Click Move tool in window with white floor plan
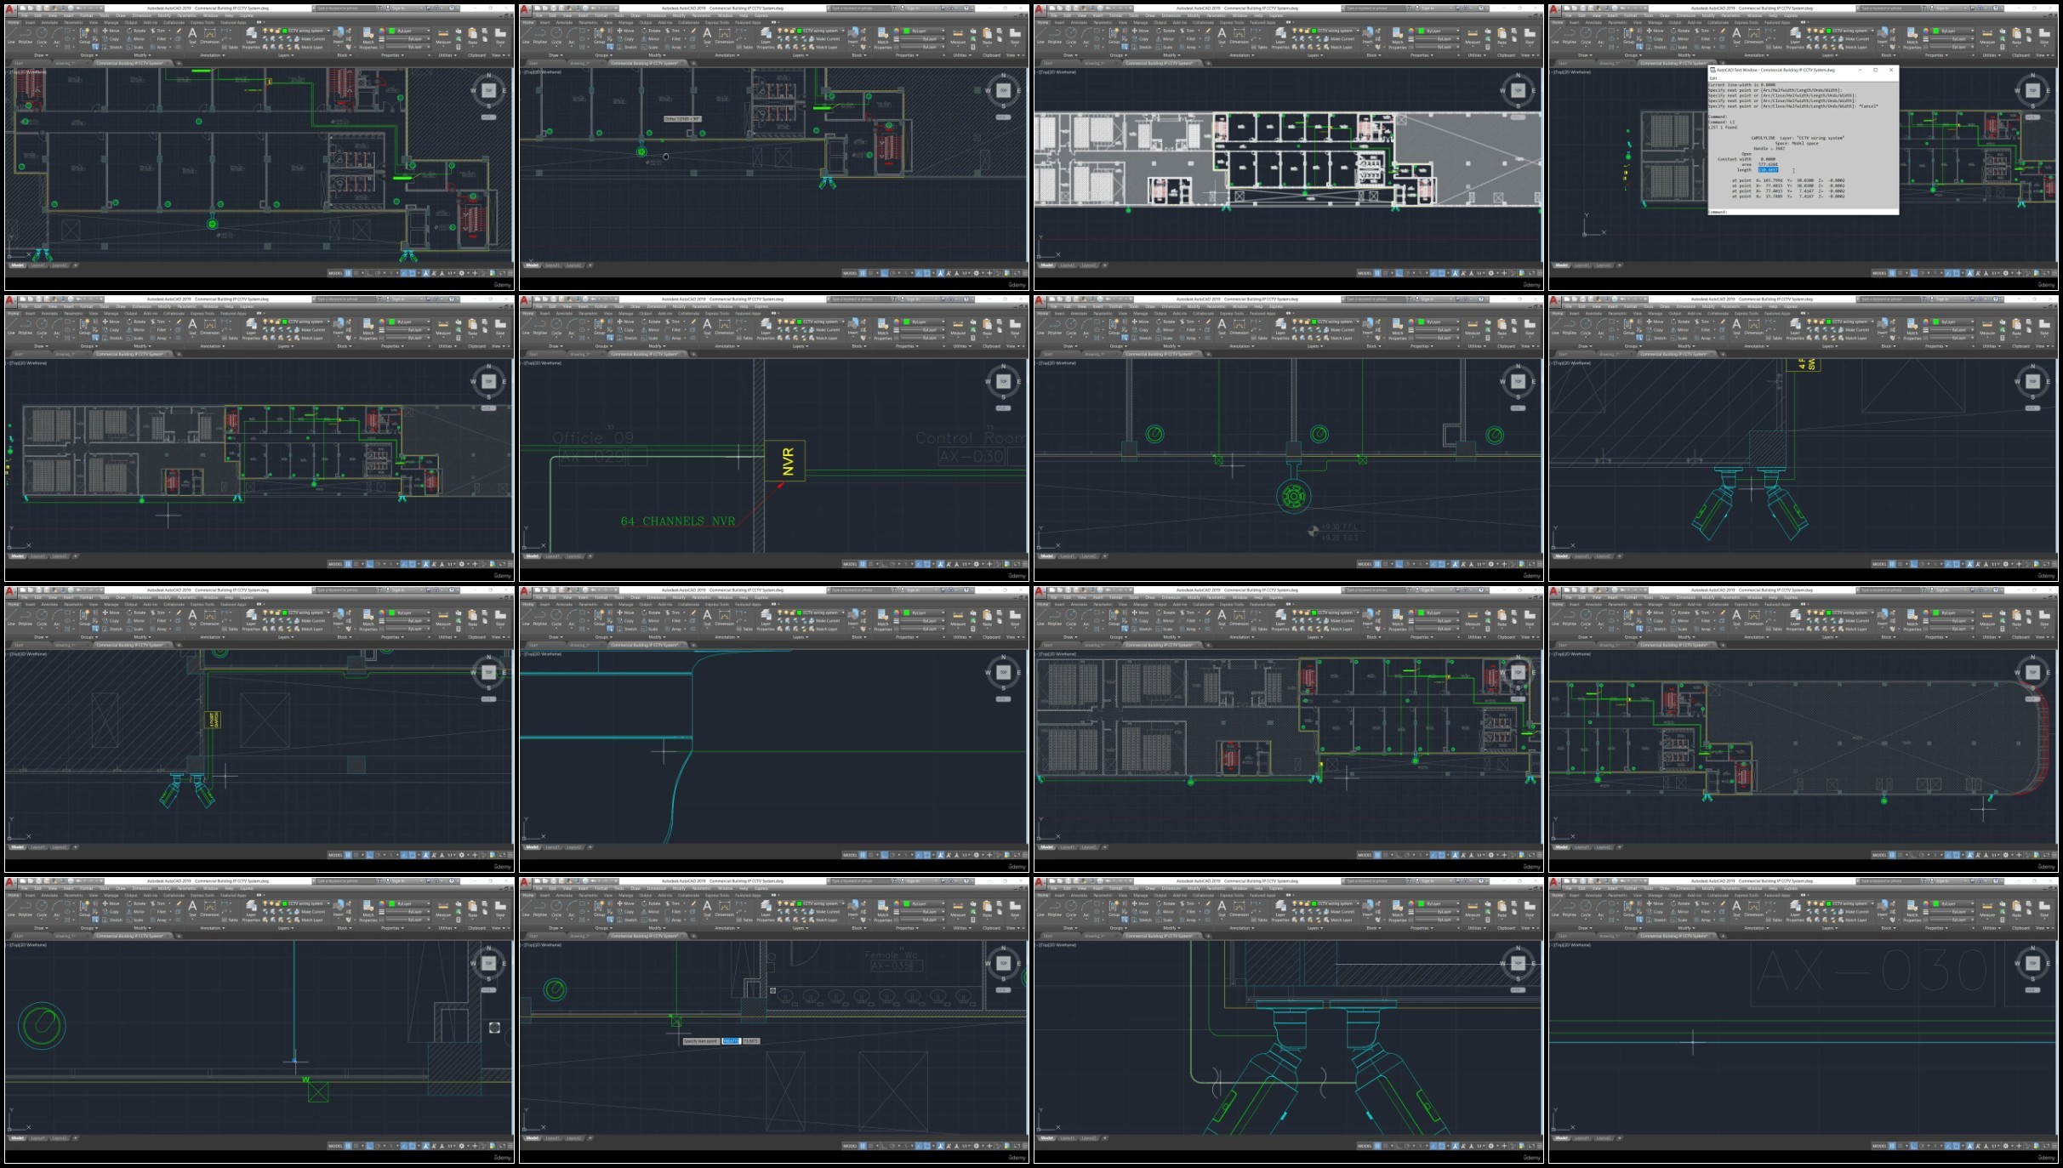 [x=1139, y=31]
